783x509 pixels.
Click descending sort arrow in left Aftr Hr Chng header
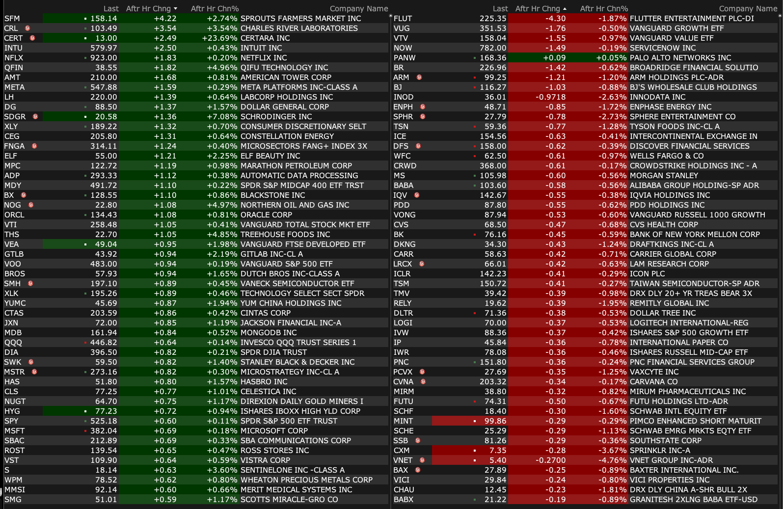(x=176, y=9)
